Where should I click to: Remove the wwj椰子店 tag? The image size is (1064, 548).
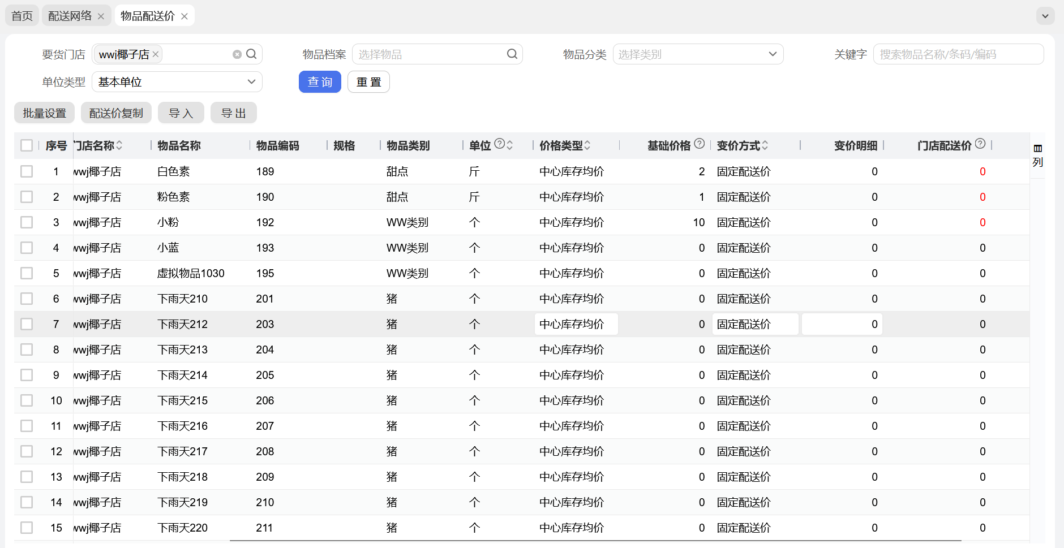[x=156, y=54]
